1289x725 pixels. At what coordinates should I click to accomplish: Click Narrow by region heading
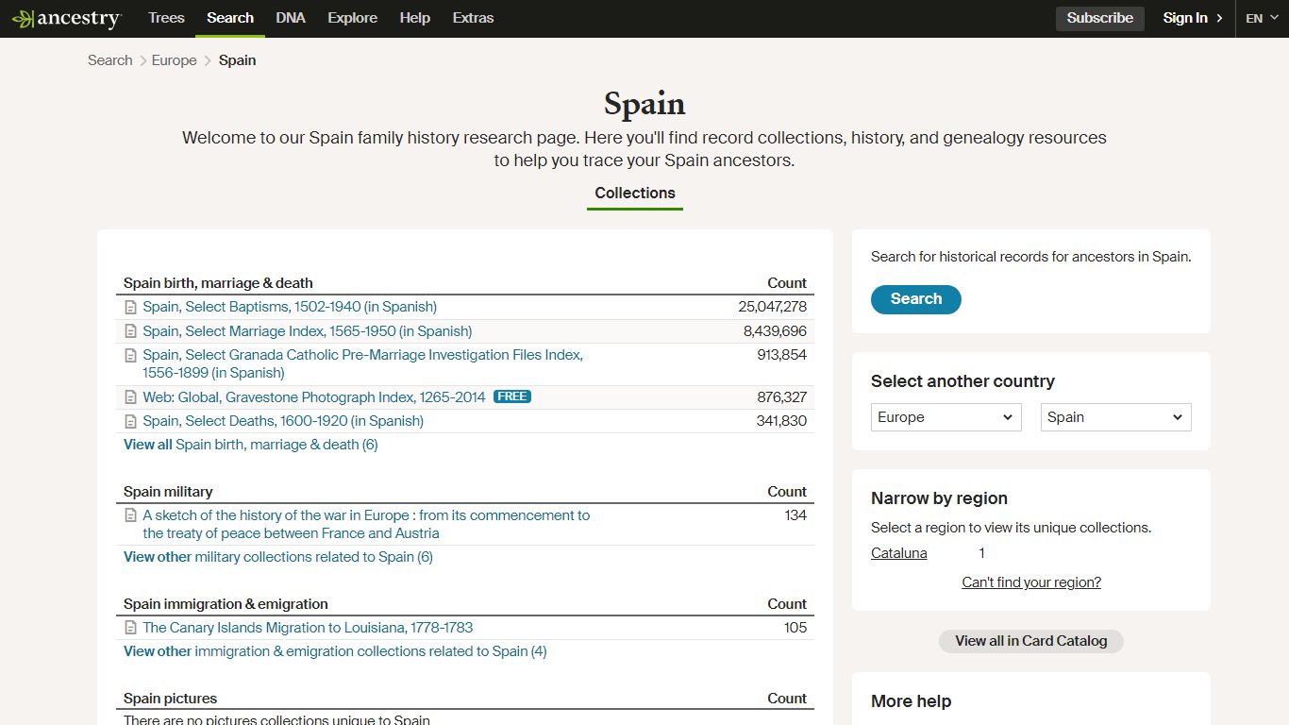pyautogui.click(x=940, y=498)
